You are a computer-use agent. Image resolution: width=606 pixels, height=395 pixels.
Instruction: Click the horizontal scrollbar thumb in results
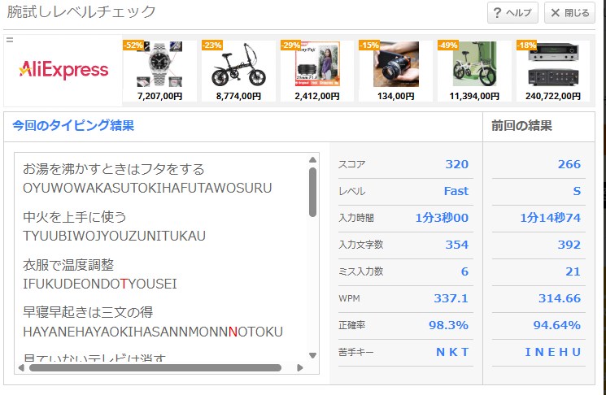pyautogui.click(x=155, y=367)
